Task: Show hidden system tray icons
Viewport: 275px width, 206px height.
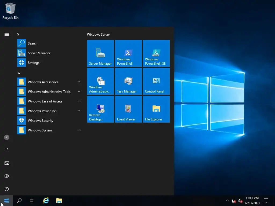Action: tap(227, 201)
